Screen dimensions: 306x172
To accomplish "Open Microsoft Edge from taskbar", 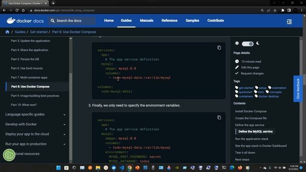I will point(232,168).
